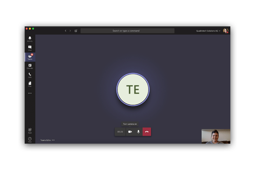This screenshot has height=170, width=255.
Task: Start a new chat with the compose icon
Action: coord(76,31)
